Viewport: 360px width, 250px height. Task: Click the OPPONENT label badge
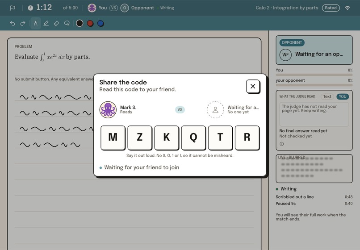coord(292,42)
